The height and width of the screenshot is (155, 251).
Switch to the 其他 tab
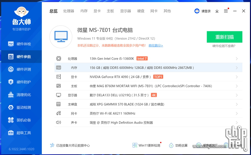167,11
